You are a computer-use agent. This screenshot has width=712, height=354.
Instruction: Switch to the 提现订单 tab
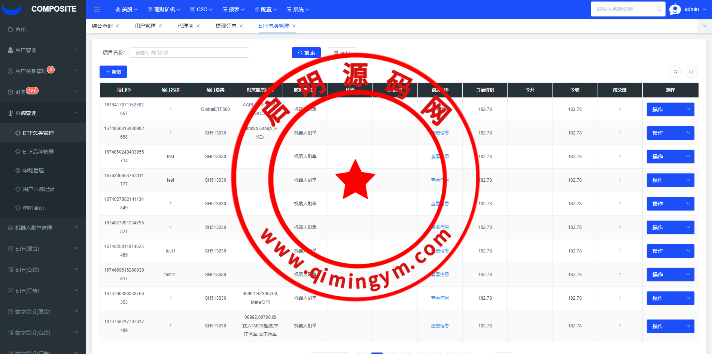[226, 26]
